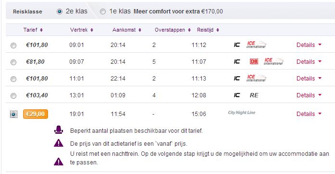Click ICE International logo in 09:01 row

pos(256,45)
